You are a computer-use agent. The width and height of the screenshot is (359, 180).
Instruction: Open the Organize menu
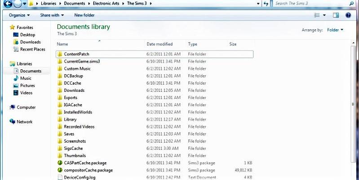tap(19, 15)
